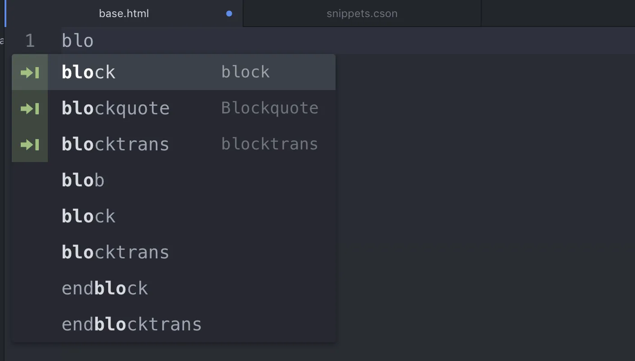Click the empty tab bar area after snippets.cson
This screenshot has width=635, height=361.
click(558, 14)
